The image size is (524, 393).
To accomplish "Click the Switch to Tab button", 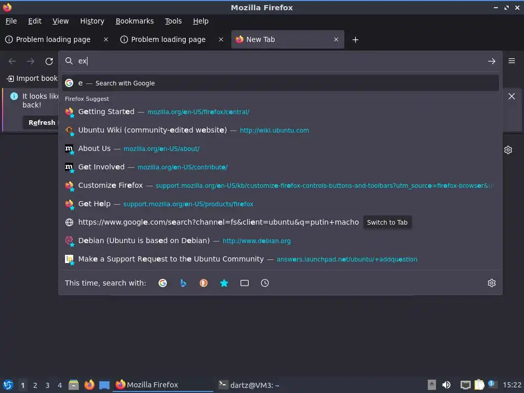I will [x=387, y=223].
